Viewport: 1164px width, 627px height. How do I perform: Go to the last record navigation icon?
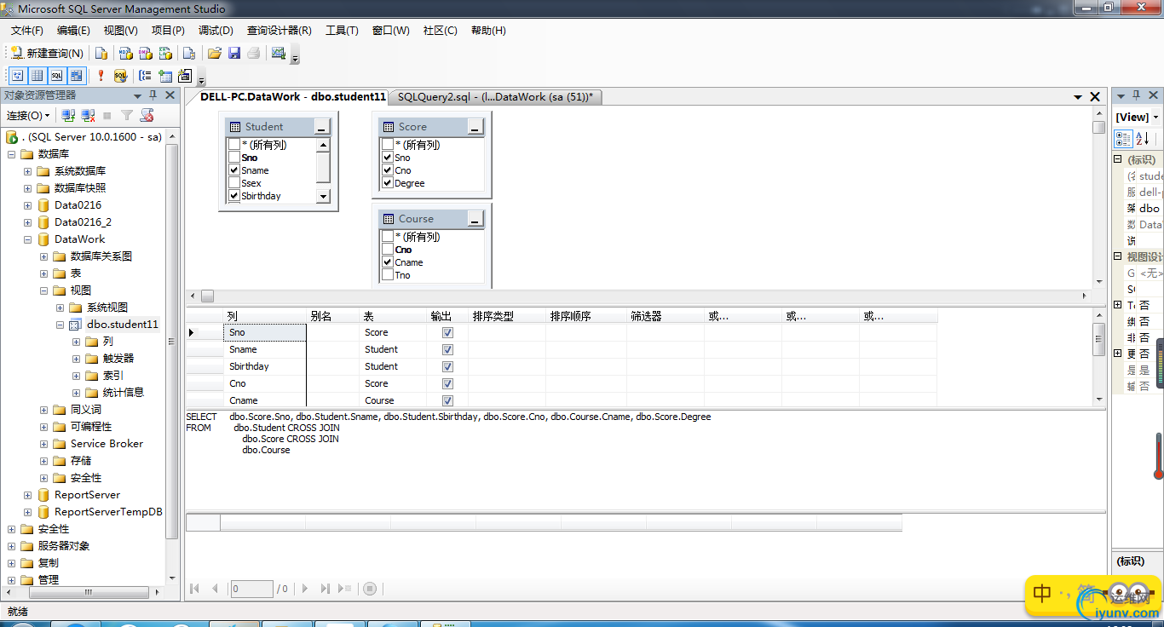click(x=325, y=589)
